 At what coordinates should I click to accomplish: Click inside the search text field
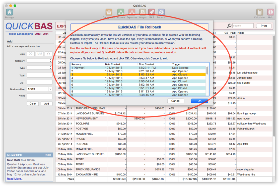point(243,25)
